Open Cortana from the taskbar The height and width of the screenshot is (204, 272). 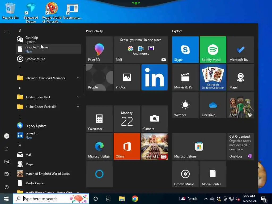[x=96, y=199]
